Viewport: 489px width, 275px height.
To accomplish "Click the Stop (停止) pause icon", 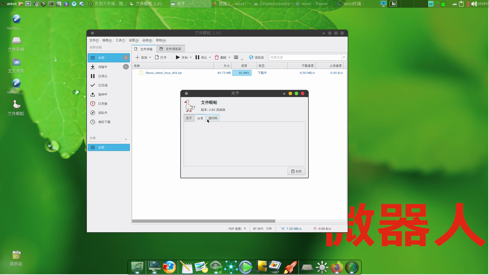I will pos(197,58).
